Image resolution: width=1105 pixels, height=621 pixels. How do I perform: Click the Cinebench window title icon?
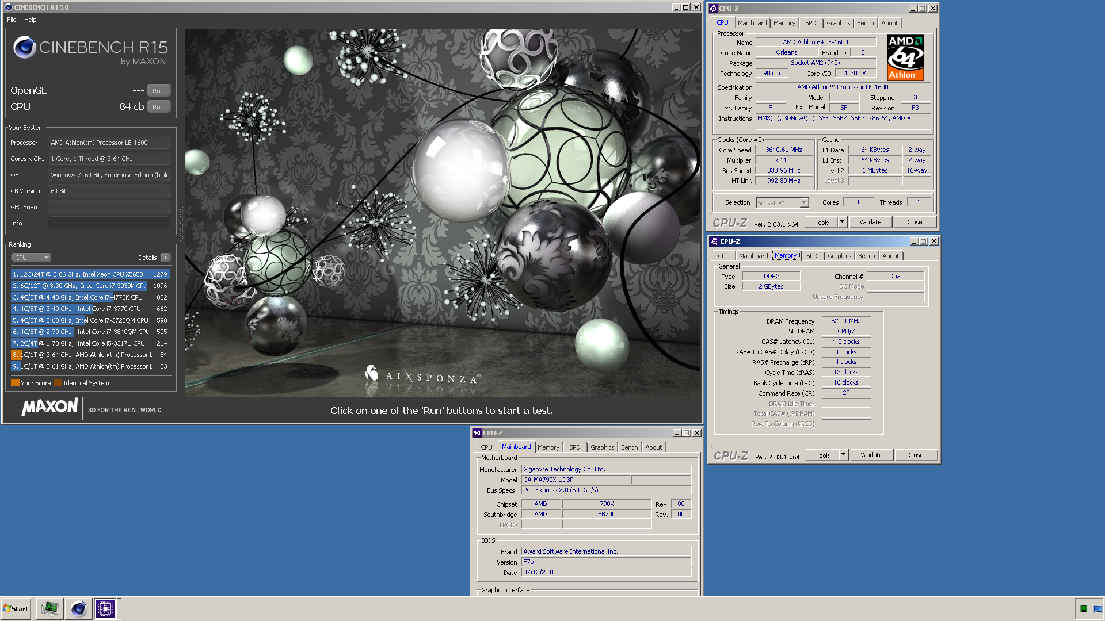point(8,7)
